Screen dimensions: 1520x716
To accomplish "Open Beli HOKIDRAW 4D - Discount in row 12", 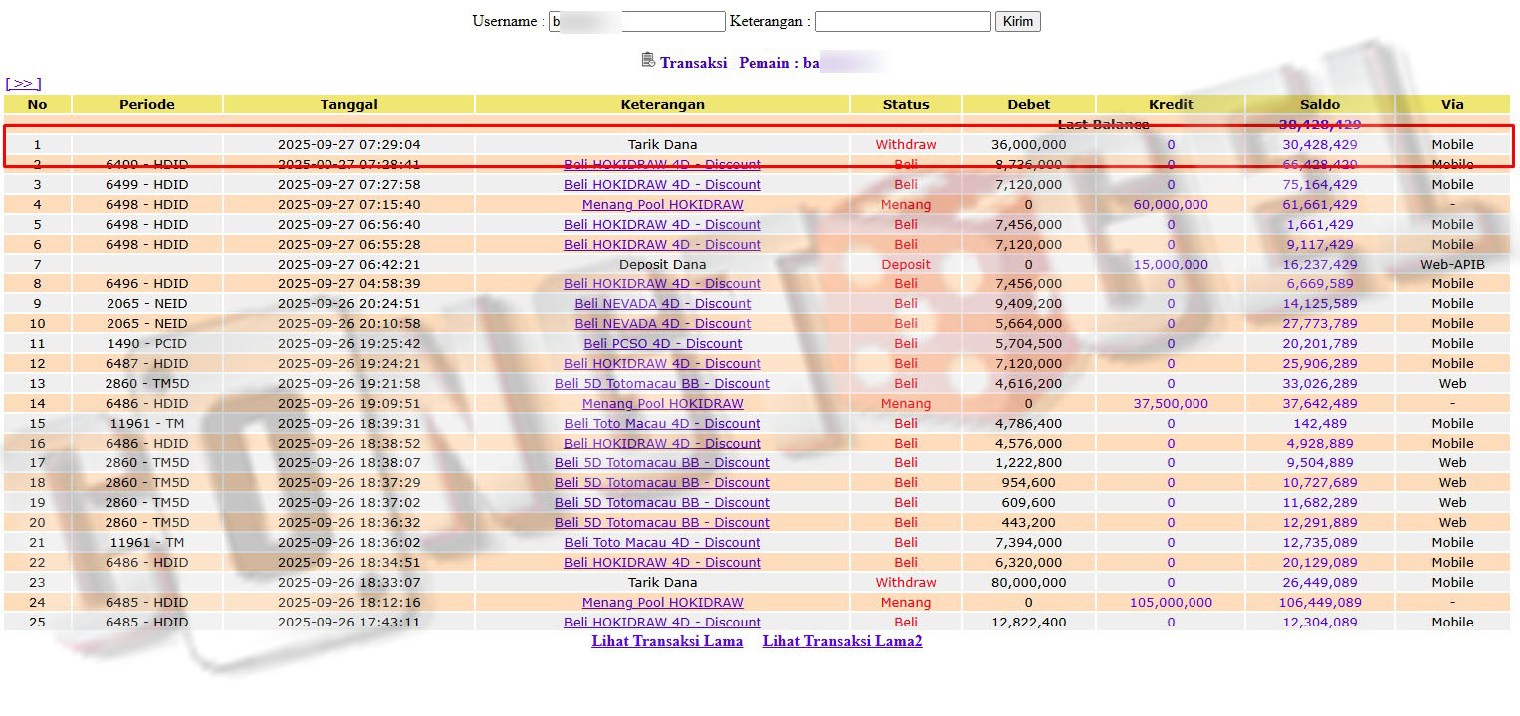I will 662,363.
